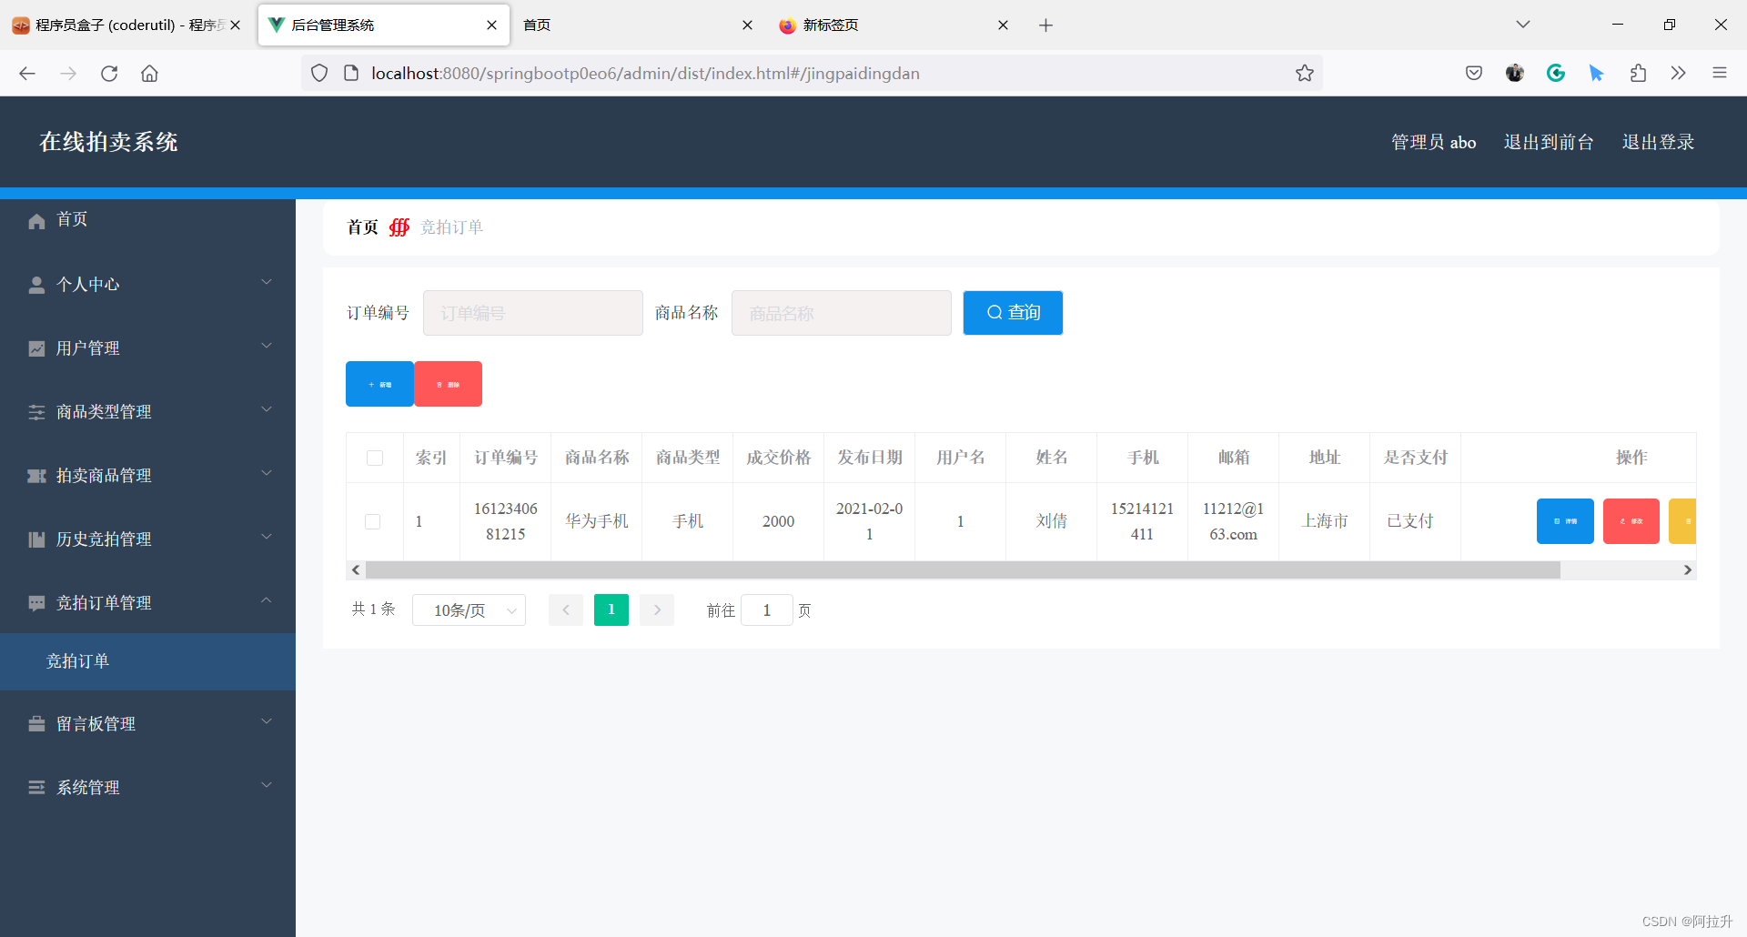Toggle the select-all checkbox in table header
This screenshot has height=937, width=1747.
pyautogui.click(x=375, y=458)
